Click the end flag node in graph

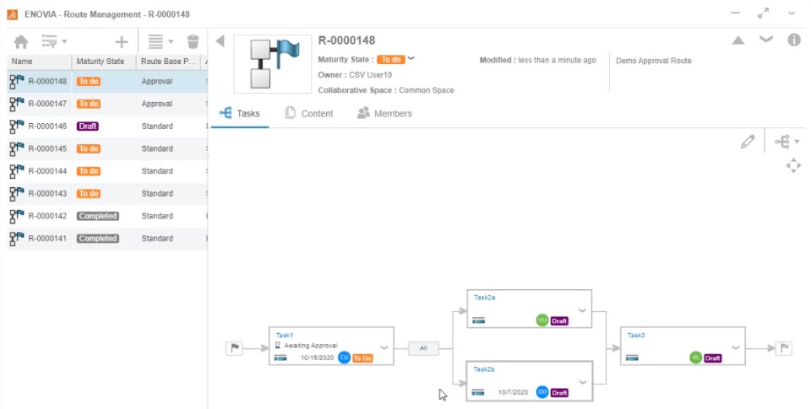(784, 348)
